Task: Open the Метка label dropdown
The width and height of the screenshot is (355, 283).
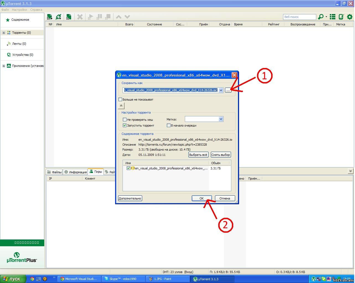Action: pos(221,119)
